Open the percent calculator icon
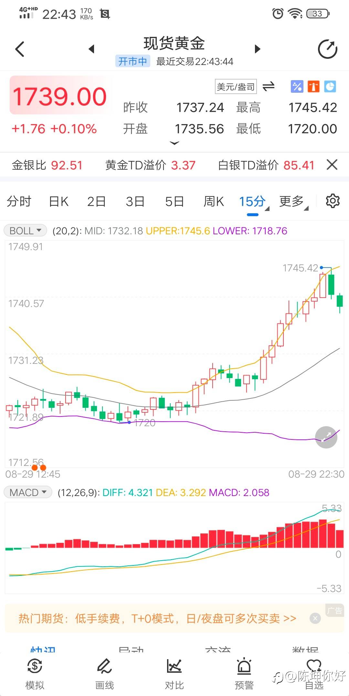 pyautogui.click(x=297, y=87)
